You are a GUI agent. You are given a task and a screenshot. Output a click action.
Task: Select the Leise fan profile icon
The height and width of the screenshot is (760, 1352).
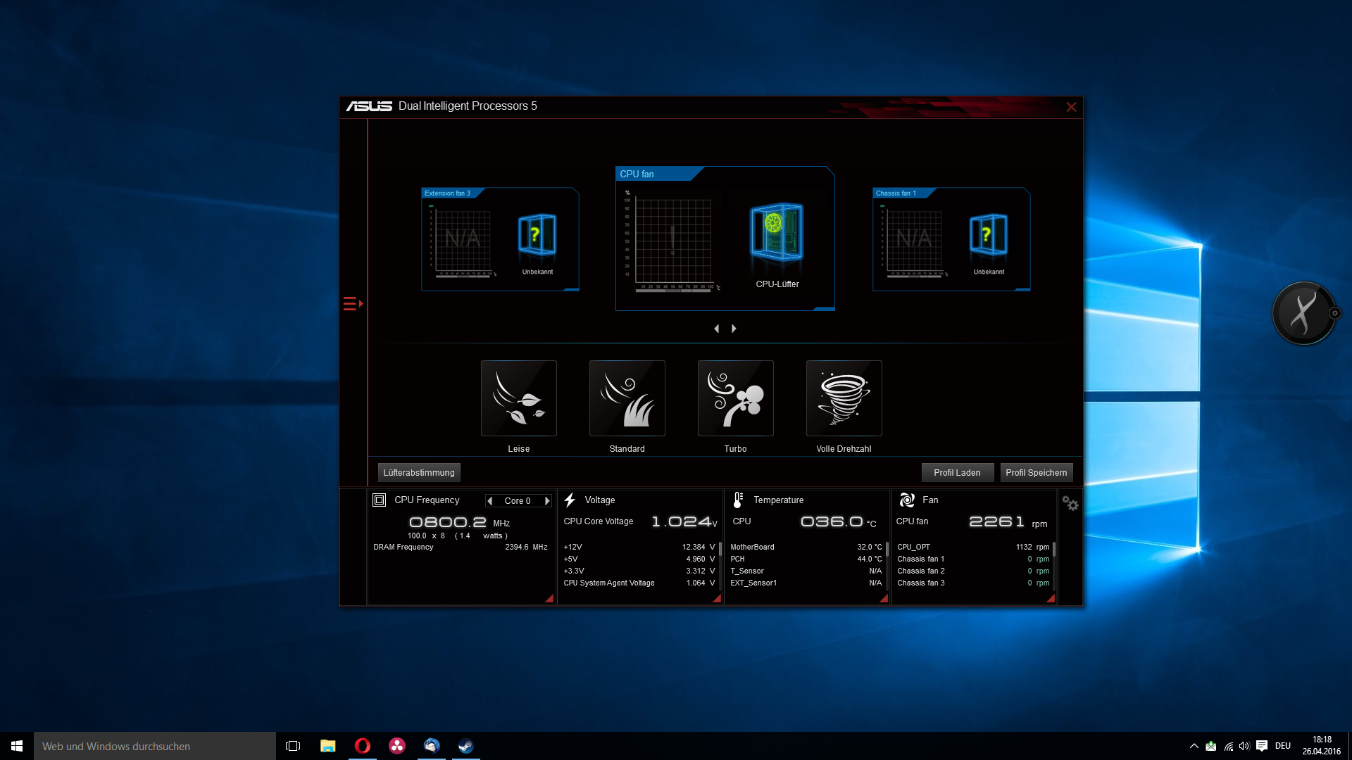click(518, 398)
